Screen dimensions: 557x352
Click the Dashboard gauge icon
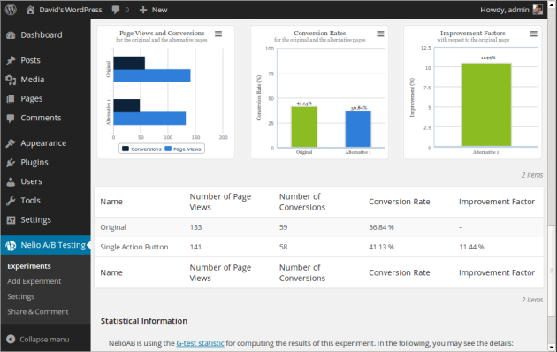(x=11, y=34)
